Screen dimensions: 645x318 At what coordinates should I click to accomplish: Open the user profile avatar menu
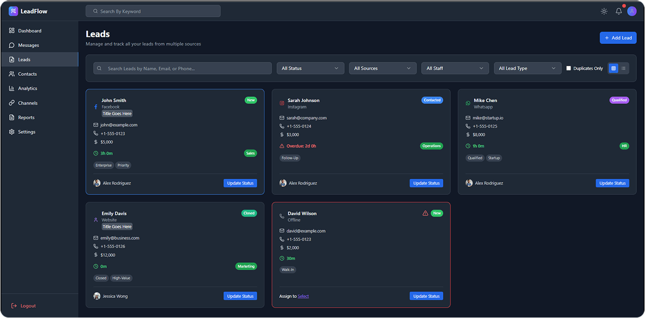pyautogui.click(x=632, y=11)
